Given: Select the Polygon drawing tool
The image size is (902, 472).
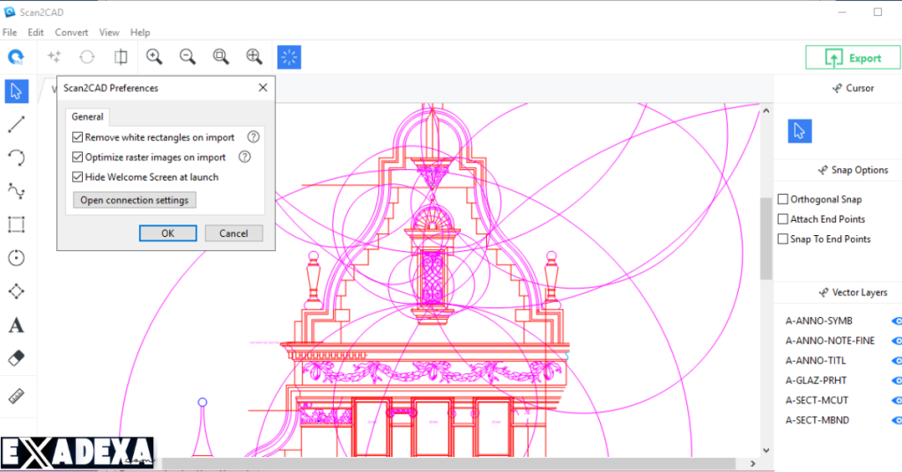Looking at the screenshot, I should click(17, 291).
